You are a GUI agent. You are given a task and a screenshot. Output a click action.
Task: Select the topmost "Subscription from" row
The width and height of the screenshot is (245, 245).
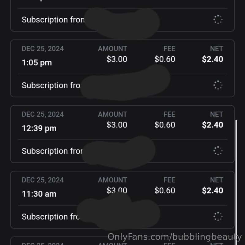pos(53,20)
